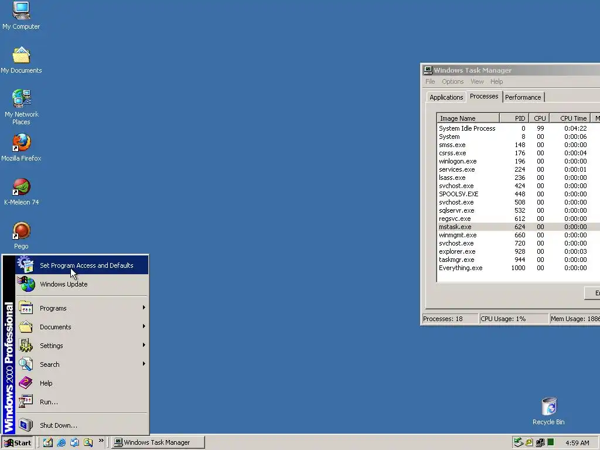600x450 pixels.
Task: Select the SPOOLSV.EXE process row
Action: (x=519, y=194)
